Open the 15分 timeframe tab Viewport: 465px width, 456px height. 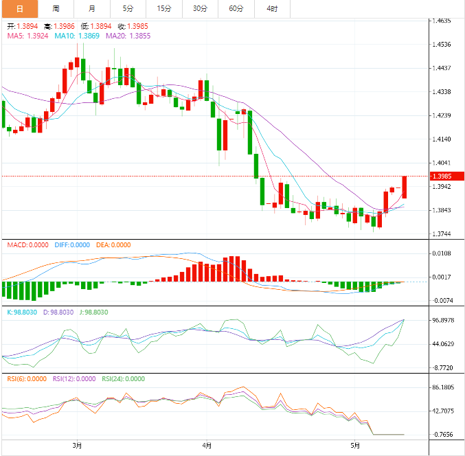pos(164,9)
